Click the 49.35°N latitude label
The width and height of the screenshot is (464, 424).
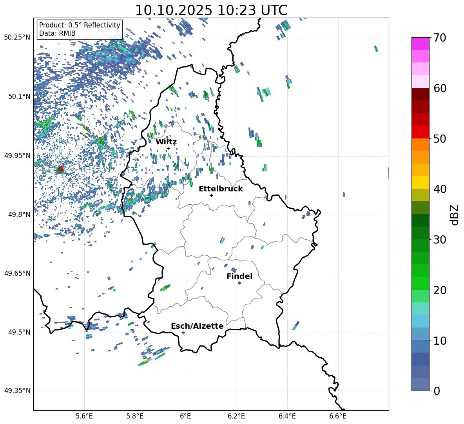tap(17, 391)
